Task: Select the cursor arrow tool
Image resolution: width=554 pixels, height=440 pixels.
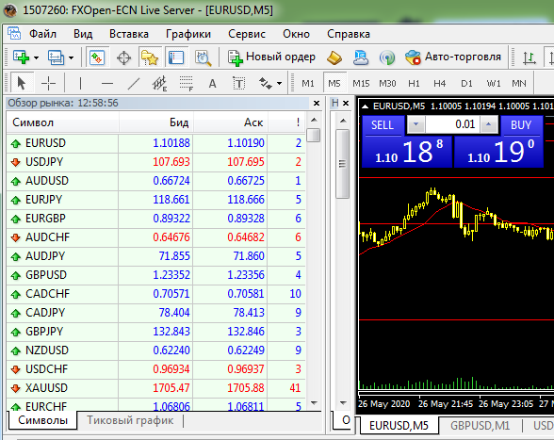Action: (21, 84)
